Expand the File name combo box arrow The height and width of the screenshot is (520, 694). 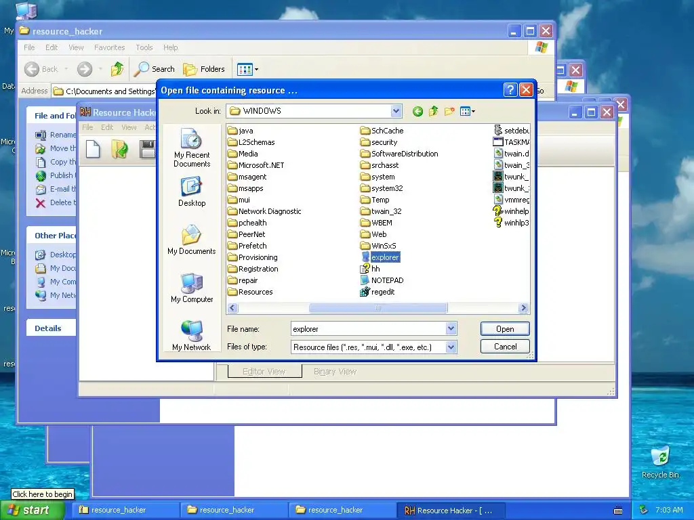click(x=451, y=328)
